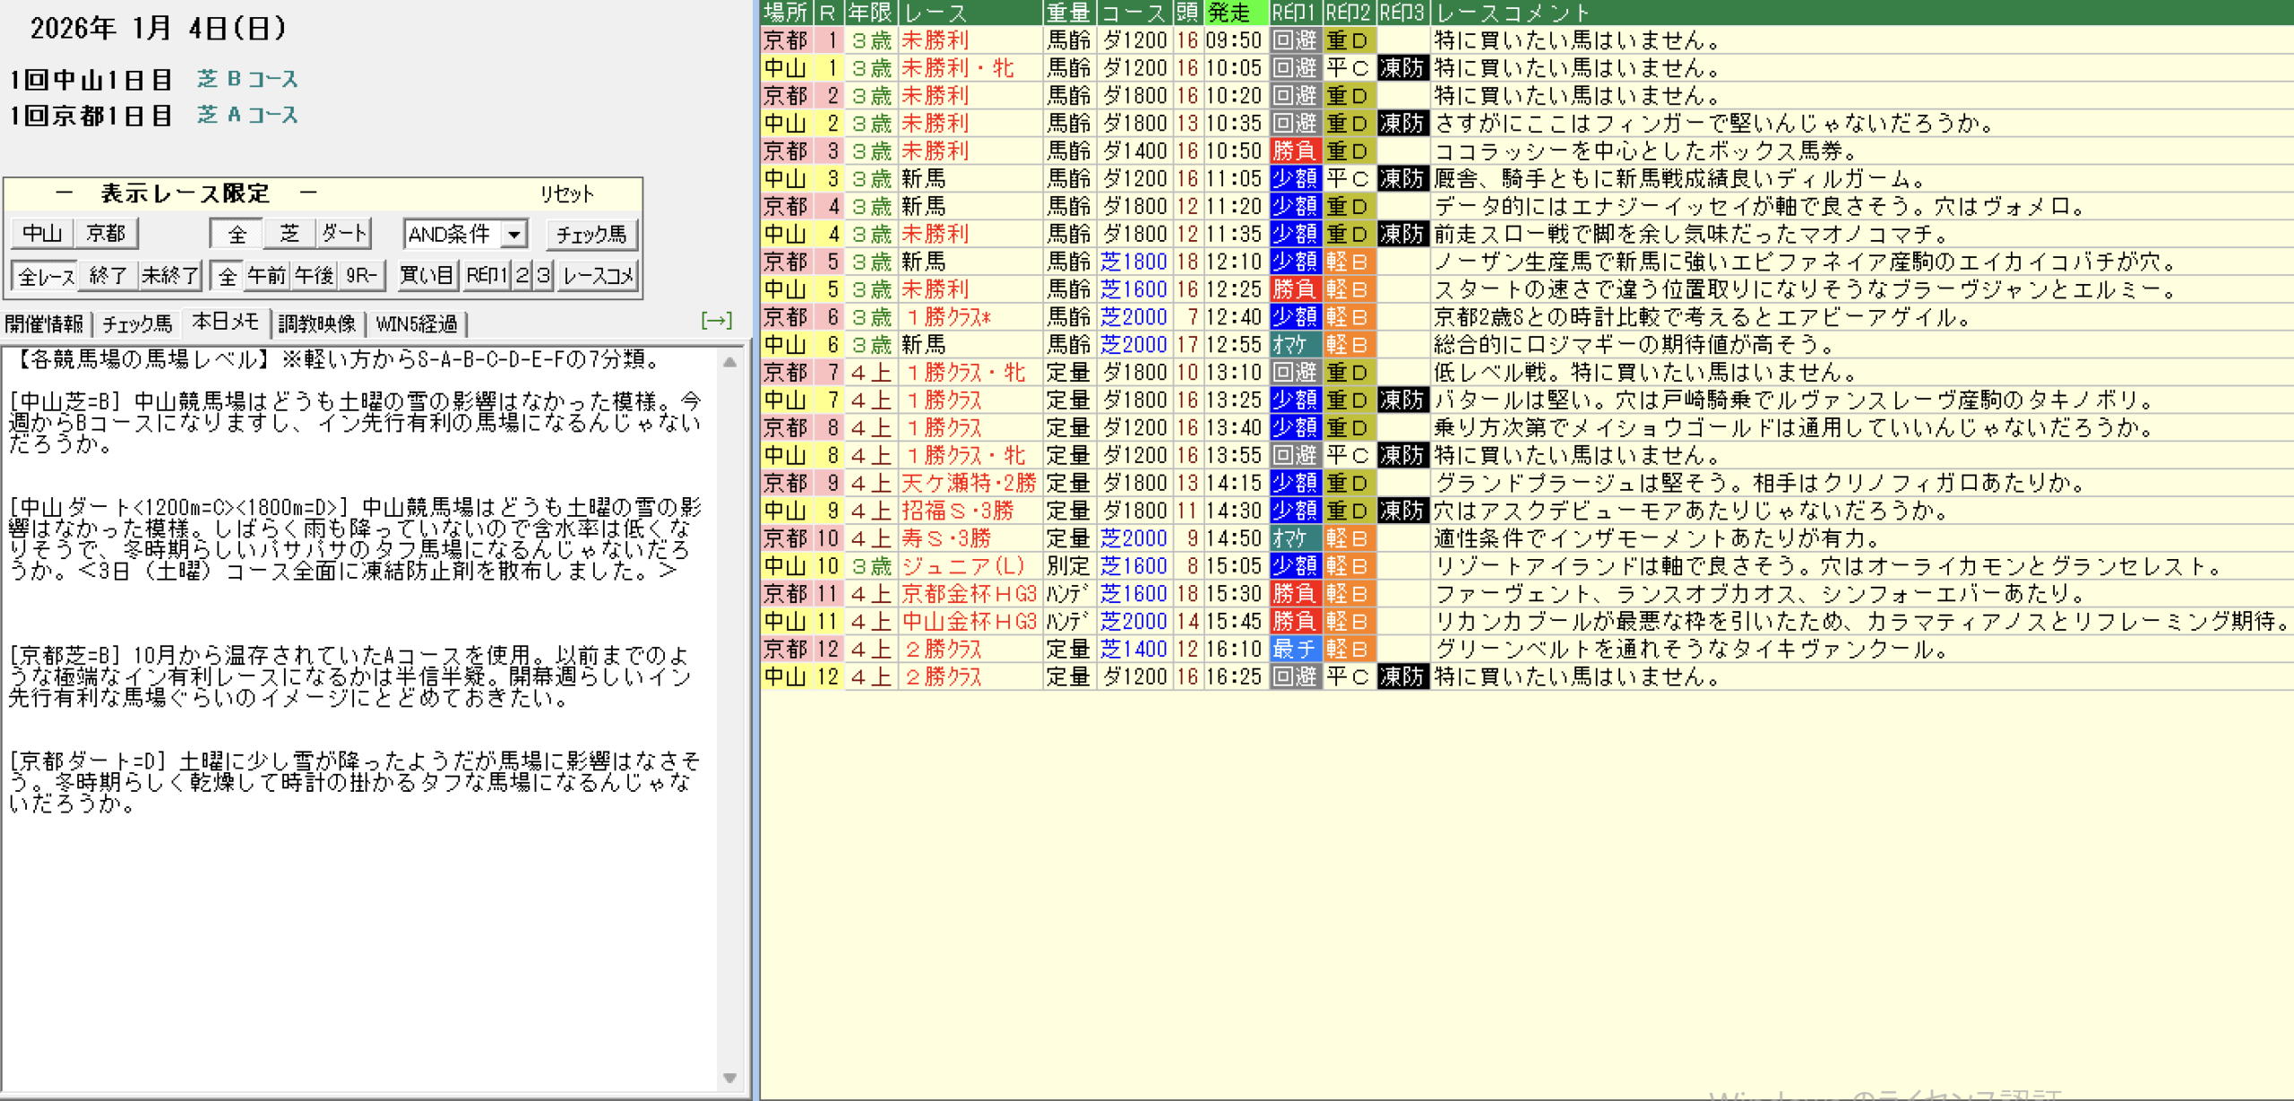Click 軽B badge in 京都 11R row
2294x1101 pixels.
coord(1348,594)
